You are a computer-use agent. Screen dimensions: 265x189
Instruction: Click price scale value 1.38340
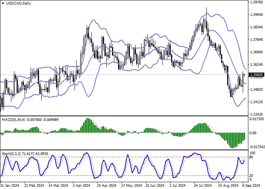click(256, 27)
